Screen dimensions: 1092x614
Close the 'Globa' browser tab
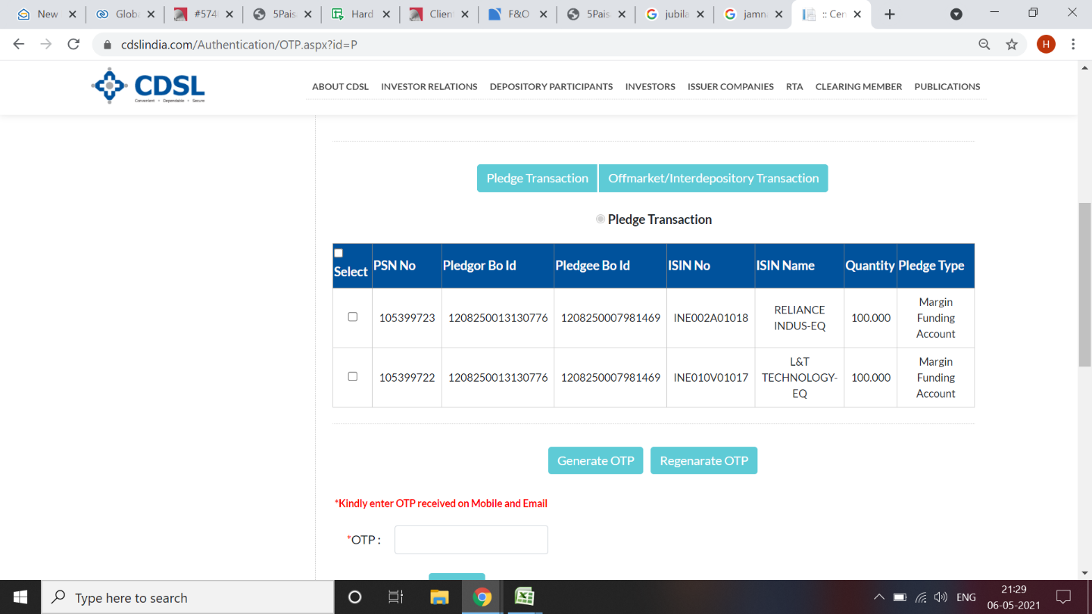[x=150, y=14]
